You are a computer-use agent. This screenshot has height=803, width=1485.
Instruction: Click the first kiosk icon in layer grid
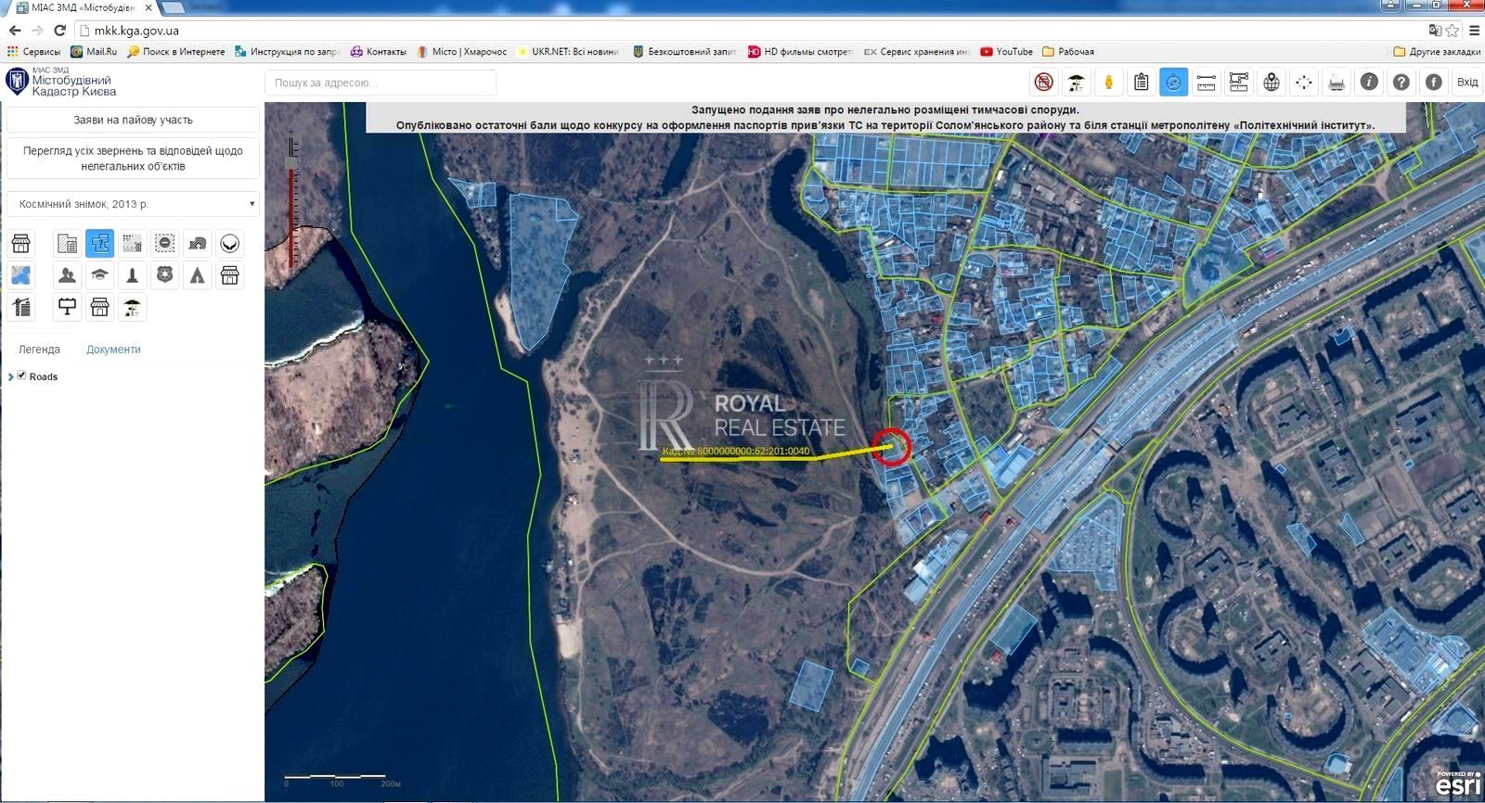point(20,244)
